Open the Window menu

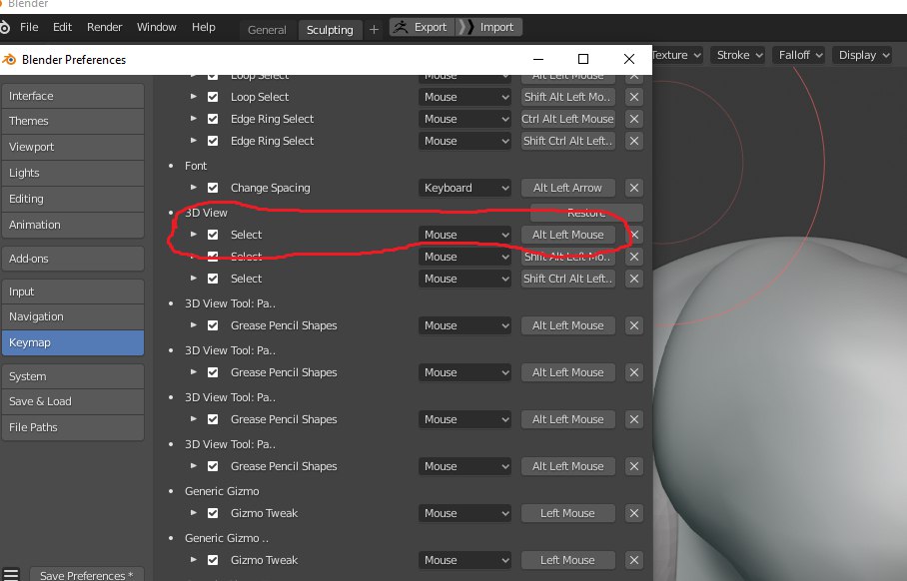click(x=157, y=27)
